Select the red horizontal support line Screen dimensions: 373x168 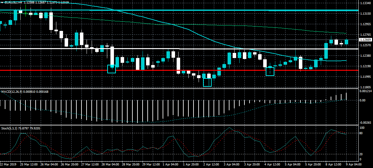pyautogui.click(x=179, y=70)
